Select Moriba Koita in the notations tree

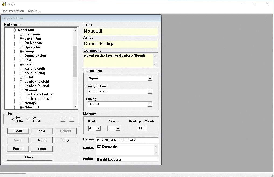click(40, 99)
